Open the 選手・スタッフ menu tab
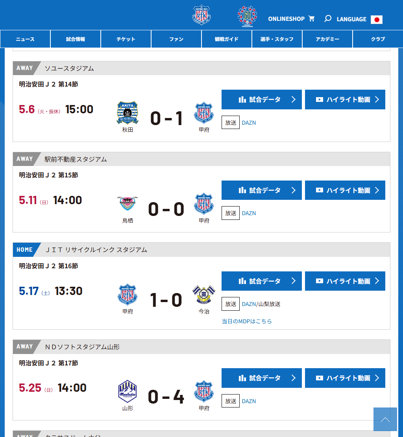Viewport: 403px width, 437px height. (277, 39)
